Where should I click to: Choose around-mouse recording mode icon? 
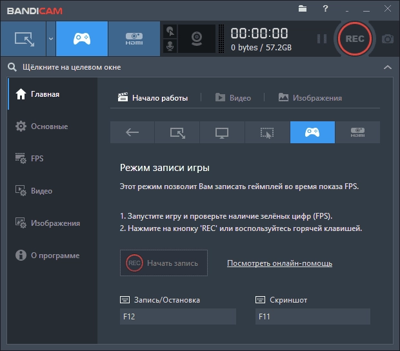coord(267,132)
